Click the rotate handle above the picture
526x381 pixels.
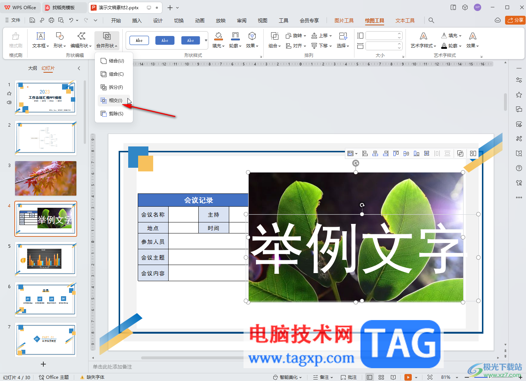[356, 163]
